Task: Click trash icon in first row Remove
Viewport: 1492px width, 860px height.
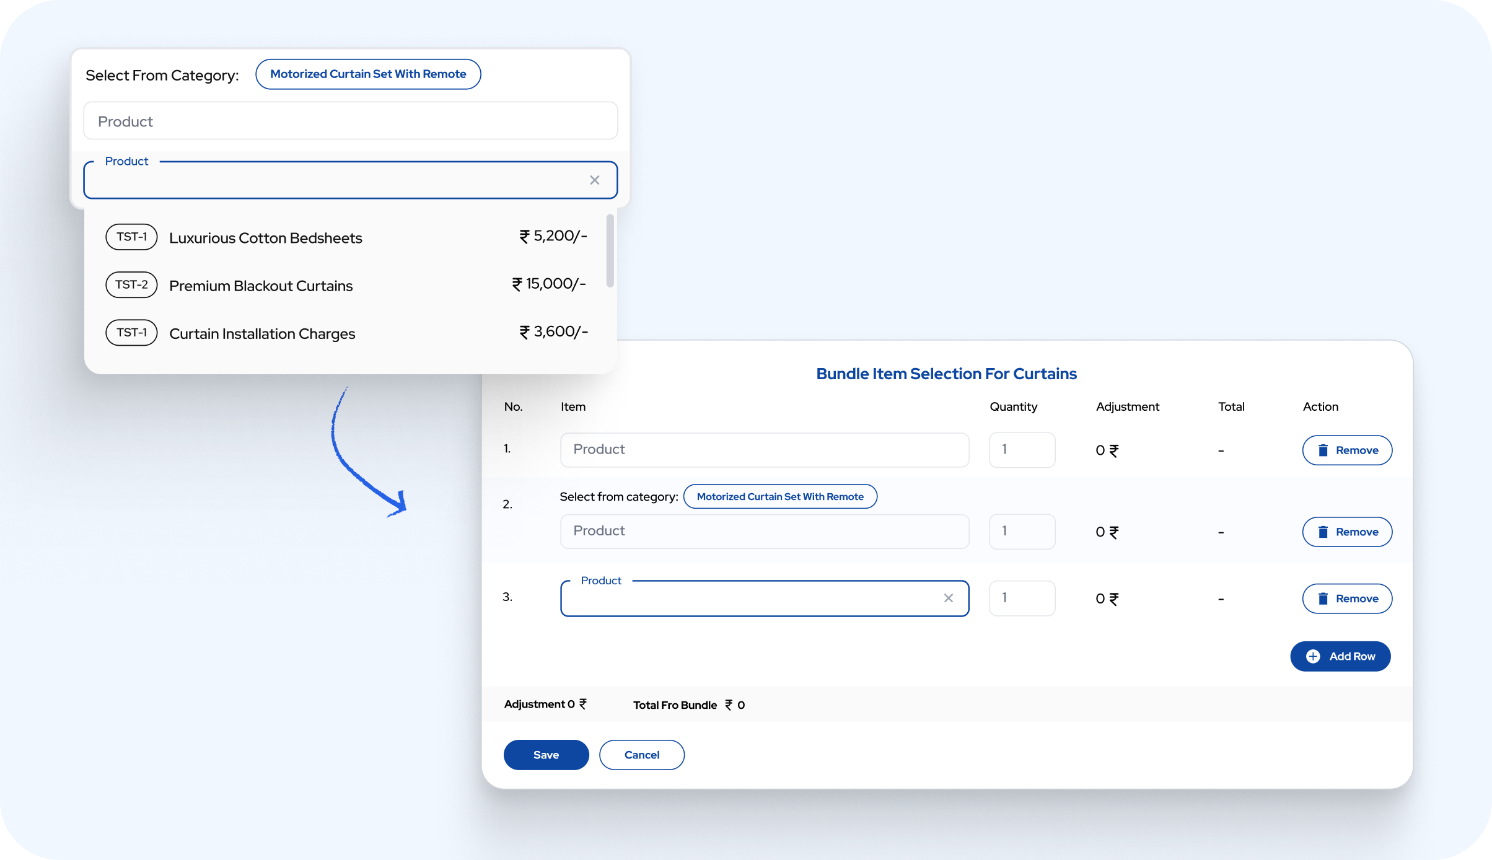Action: tap(1323, 450)
